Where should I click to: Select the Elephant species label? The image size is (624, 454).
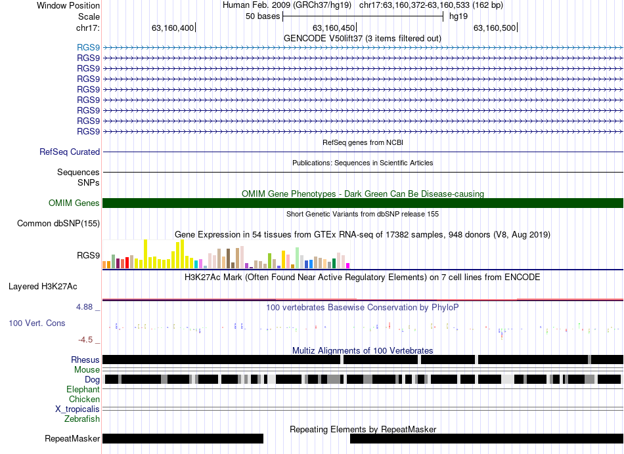click(83, 390)
